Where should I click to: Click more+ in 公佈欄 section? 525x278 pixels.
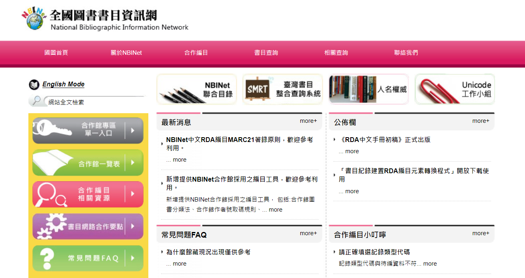tap(481, 121)
